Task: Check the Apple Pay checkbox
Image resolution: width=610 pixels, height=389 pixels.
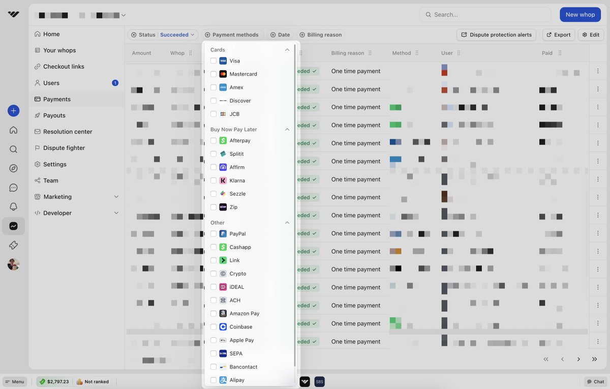Action: coord(213,340)
